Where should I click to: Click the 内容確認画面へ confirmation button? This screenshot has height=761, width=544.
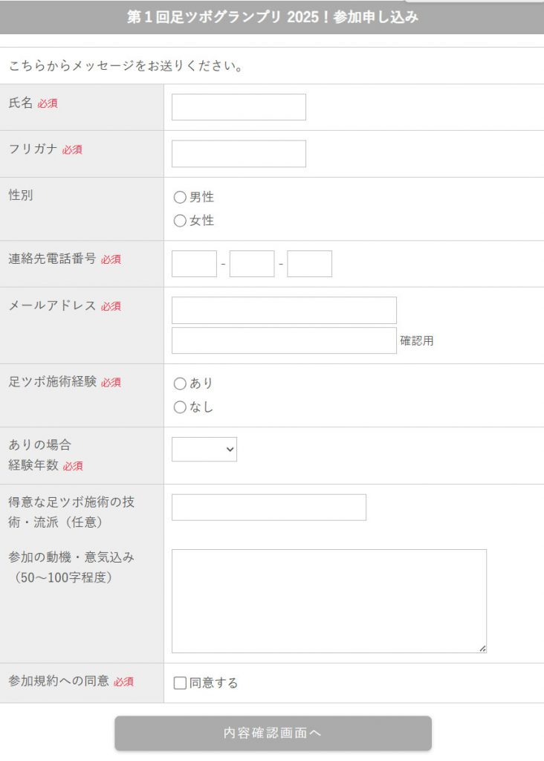click(272, 733)
